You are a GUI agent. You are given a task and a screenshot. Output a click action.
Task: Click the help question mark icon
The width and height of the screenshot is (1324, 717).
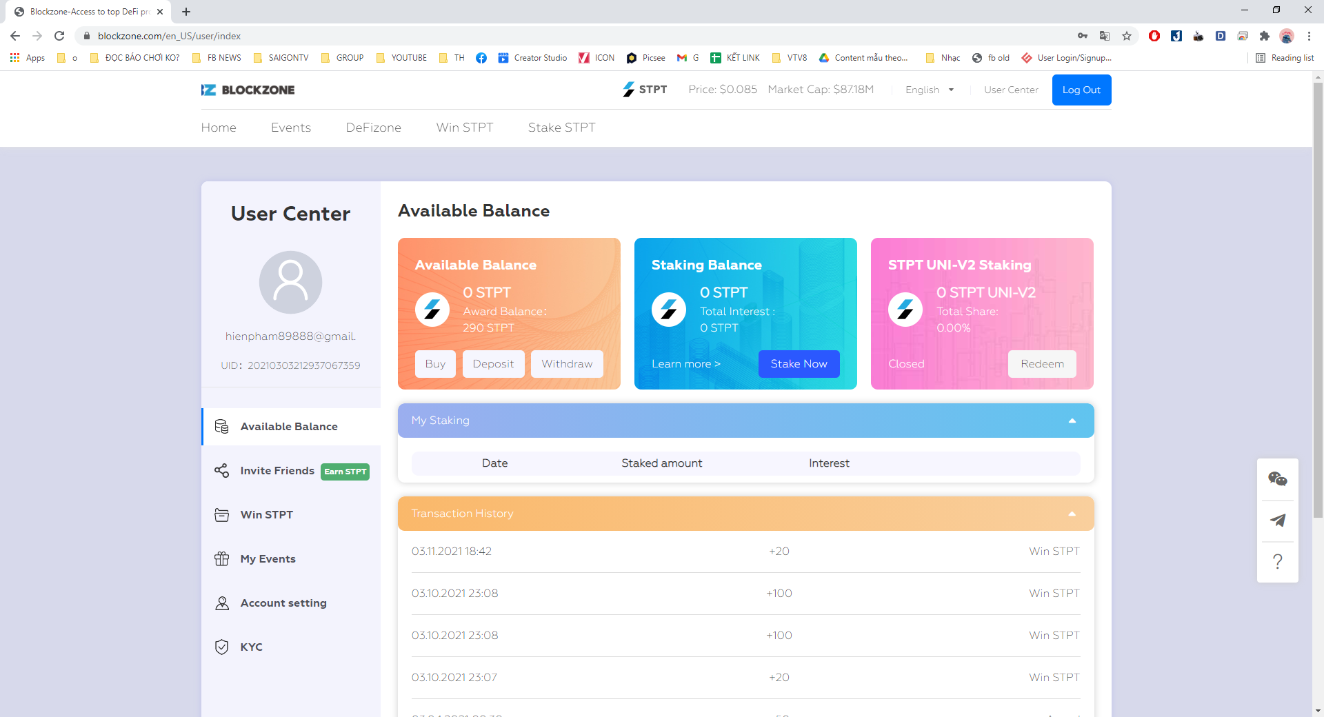pyautogui.click(x=1277, y=562)
